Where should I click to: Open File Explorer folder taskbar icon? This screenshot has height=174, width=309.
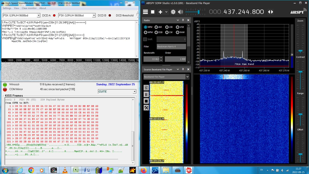pos(166,170)
